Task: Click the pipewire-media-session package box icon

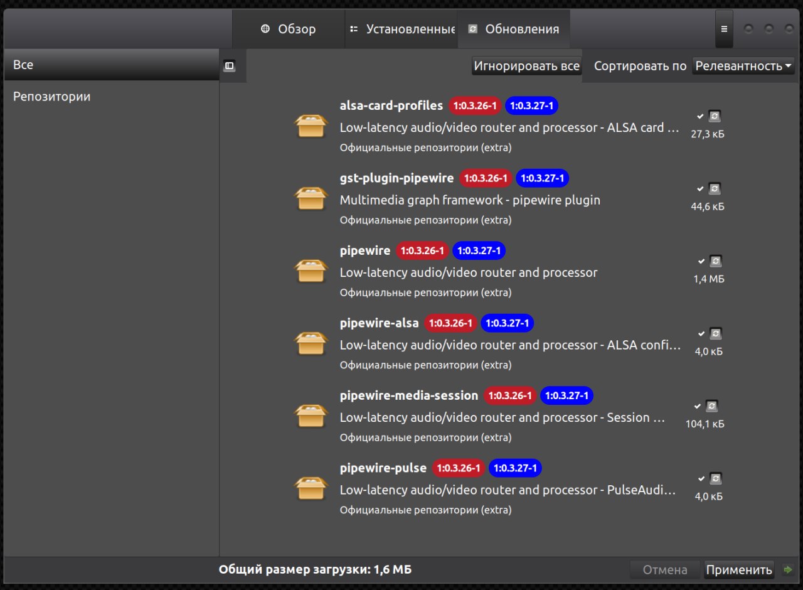Action: 311,416
